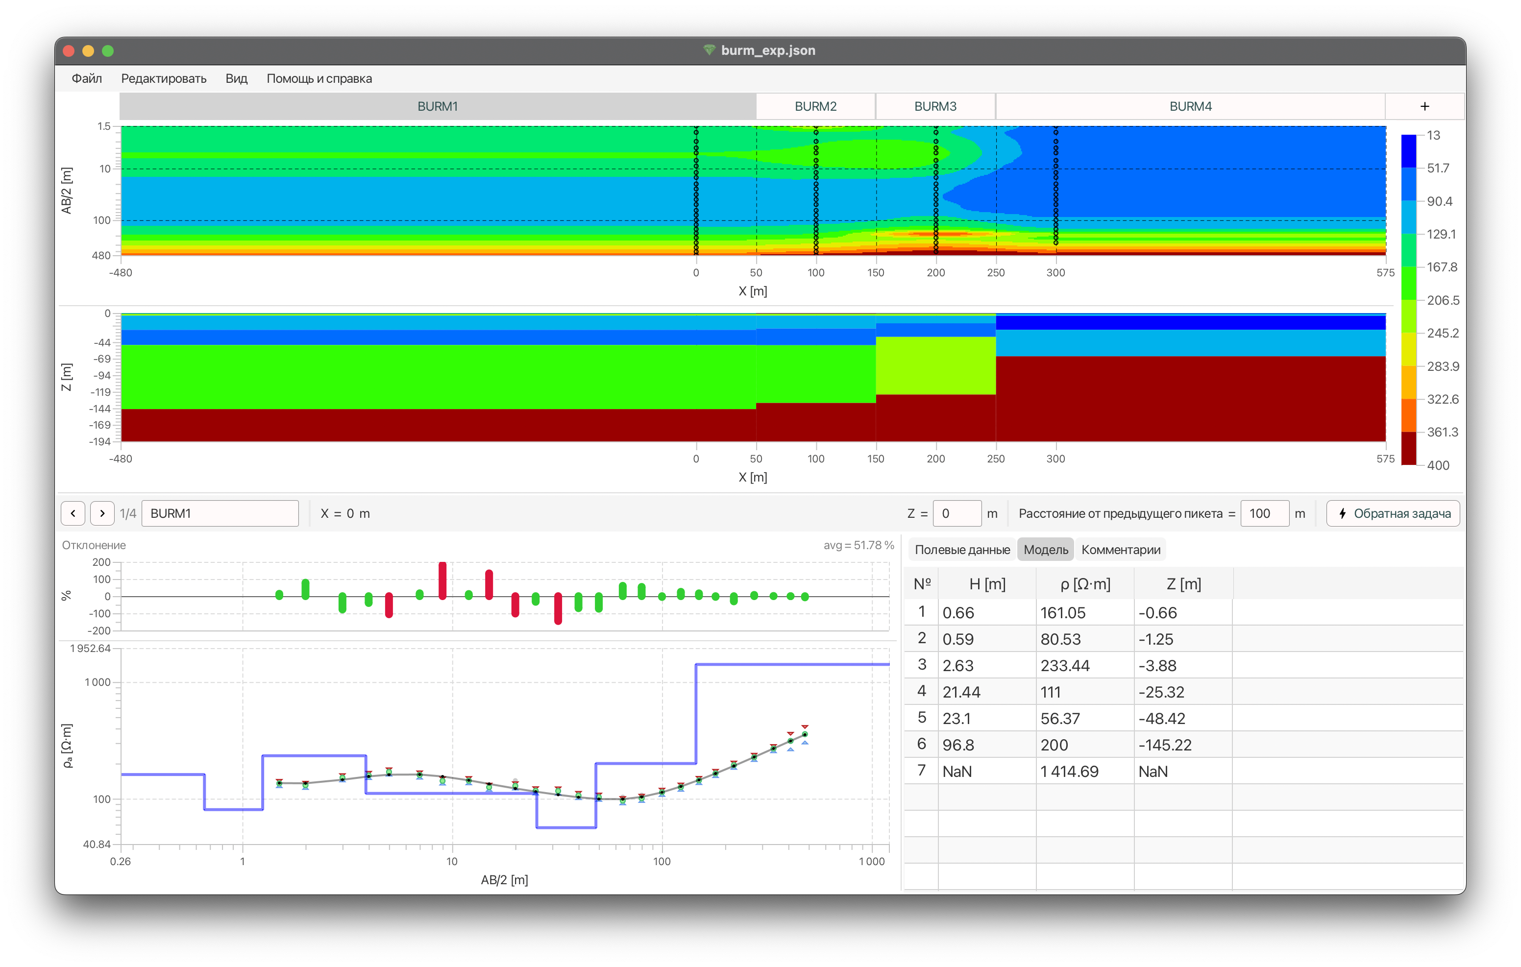Select layer 4 resistivity cell 111
1521x967 pixels.
click(1084, 692)
